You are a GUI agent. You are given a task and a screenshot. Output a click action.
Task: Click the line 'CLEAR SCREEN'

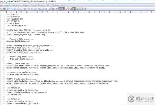pyautogui.click(x=13, y=24)
